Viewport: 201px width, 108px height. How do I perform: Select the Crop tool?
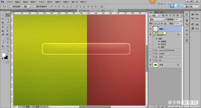tap(3, 23)
